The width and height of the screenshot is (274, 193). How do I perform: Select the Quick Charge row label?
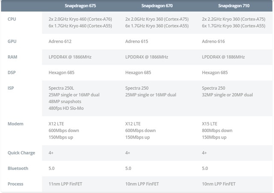tap(21, 153)
